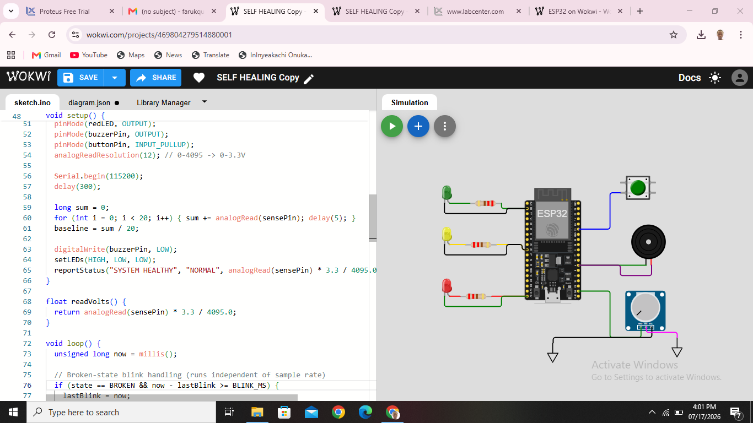Expand the editor tabs dropdown caret

coord(205,102)
